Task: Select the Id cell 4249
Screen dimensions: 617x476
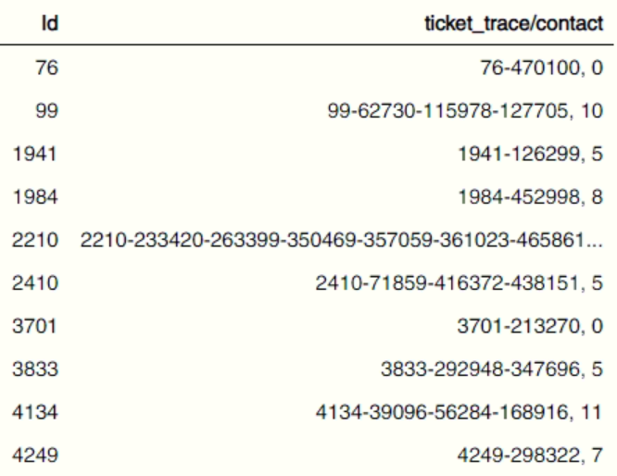Action: pyautogui.click(x=35, y=456)
